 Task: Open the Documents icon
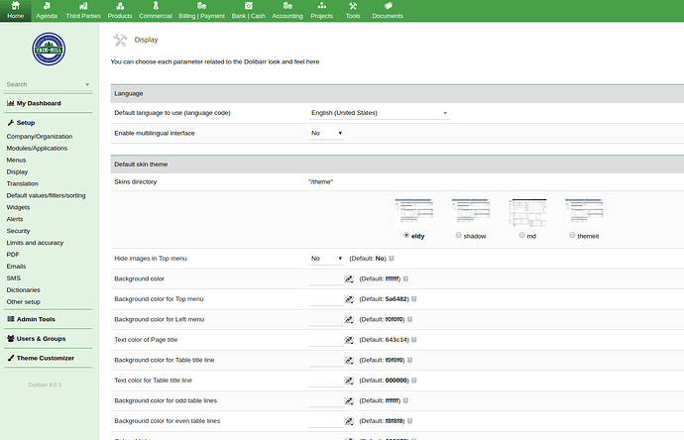tap(388, 6)
